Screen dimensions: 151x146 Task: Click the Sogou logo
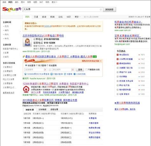12,9
